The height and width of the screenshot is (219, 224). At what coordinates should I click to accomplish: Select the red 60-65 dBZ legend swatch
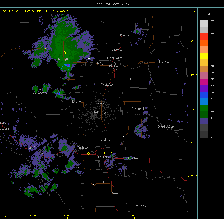[x=204, y=36]
